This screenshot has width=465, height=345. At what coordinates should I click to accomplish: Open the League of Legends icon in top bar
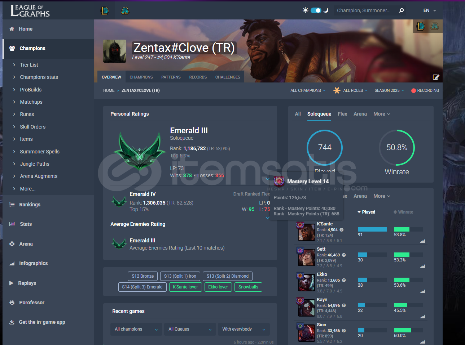(x=105, y=11)
